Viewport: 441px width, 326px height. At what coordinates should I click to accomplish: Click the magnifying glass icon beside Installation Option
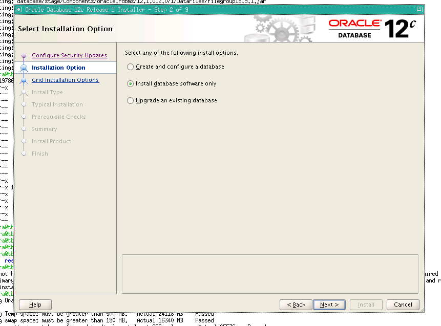point(24,68)
